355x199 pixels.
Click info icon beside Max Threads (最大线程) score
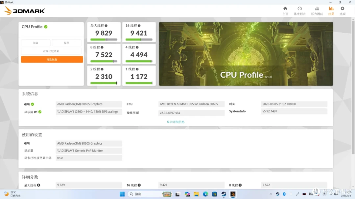coord(106,26)
